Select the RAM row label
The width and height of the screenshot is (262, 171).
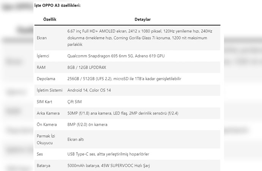(x=41, y=67)
